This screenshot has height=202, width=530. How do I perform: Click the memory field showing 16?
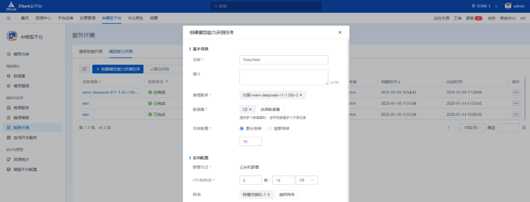click(284, 180)
